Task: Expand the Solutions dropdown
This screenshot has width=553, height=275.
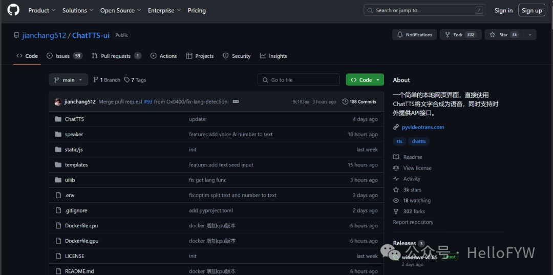Action: tap(78, 11)
